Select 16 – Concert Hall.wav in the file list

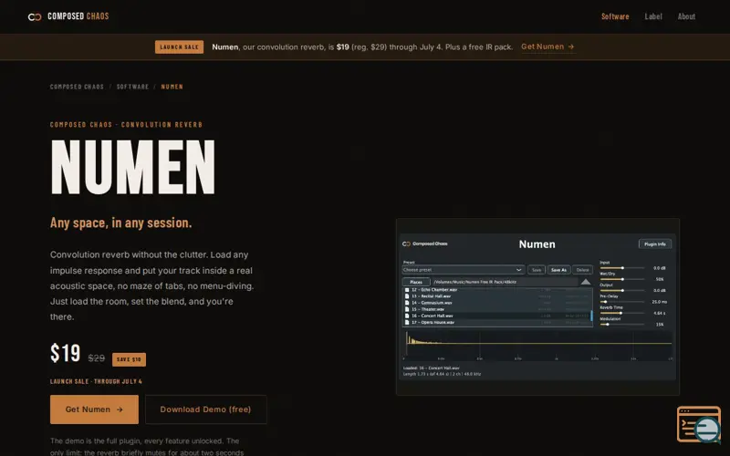pos(497,316)
